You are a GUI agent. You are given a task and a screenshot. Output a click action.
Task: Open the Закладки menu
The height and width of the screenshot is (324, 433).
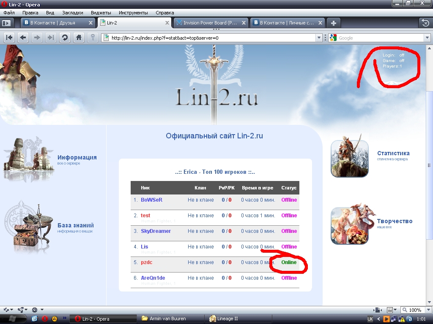point(73,13)
